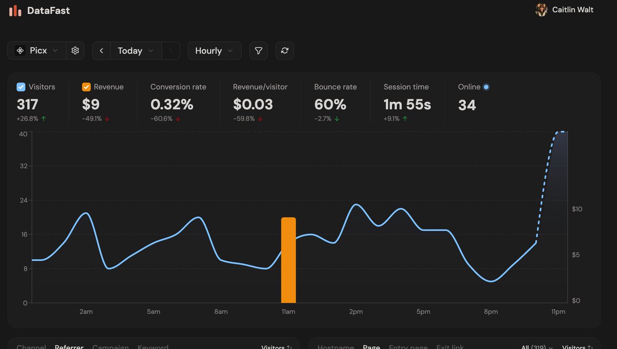Switch to the Entry page tab
Image resolution: width=617 pixels, height=349 pixels.
pyautogui.click(x=408, y=347)
